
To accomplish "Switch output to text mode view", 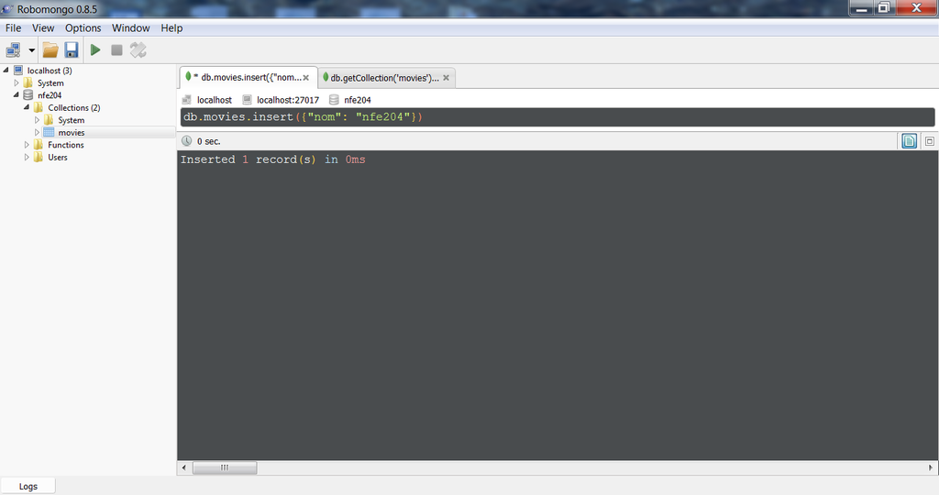I will pos(909,141).
